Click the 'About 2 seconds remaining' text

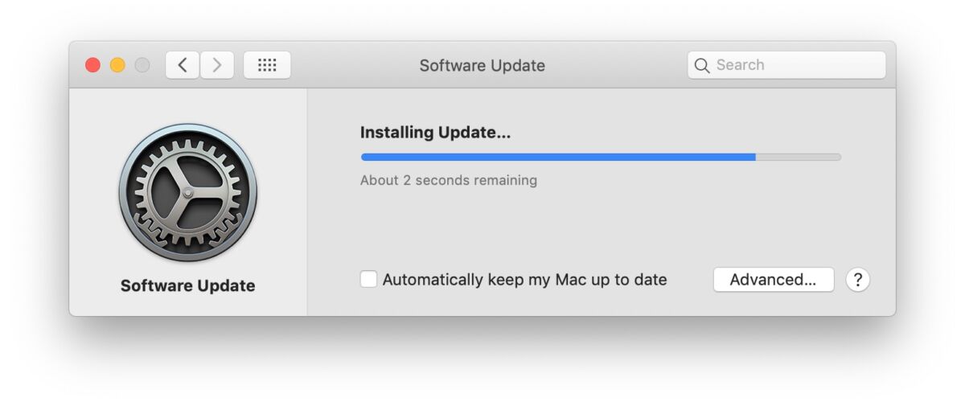coord(449,180)
